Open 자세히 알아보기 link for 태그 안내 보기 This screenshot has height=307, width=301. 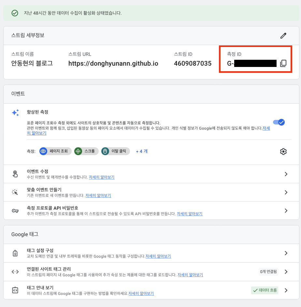(141, 293)
